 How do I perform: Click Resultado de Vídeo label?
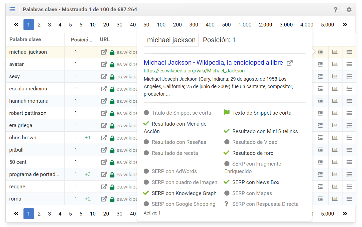pyautogui.click(x=255, y=142)
